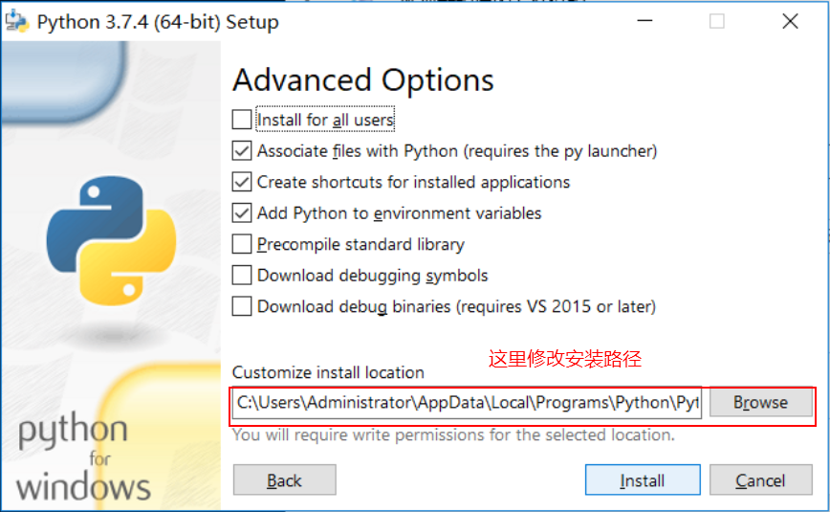Go Back to the previous setup page
This screenshot has width=830, height=512.
tap(284, 480)
